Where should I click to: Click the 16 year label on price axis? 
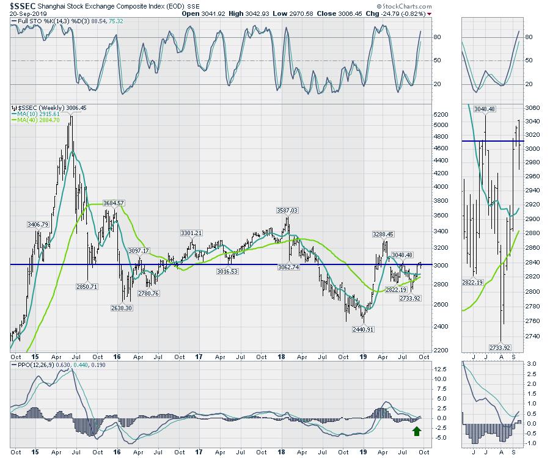117,357
